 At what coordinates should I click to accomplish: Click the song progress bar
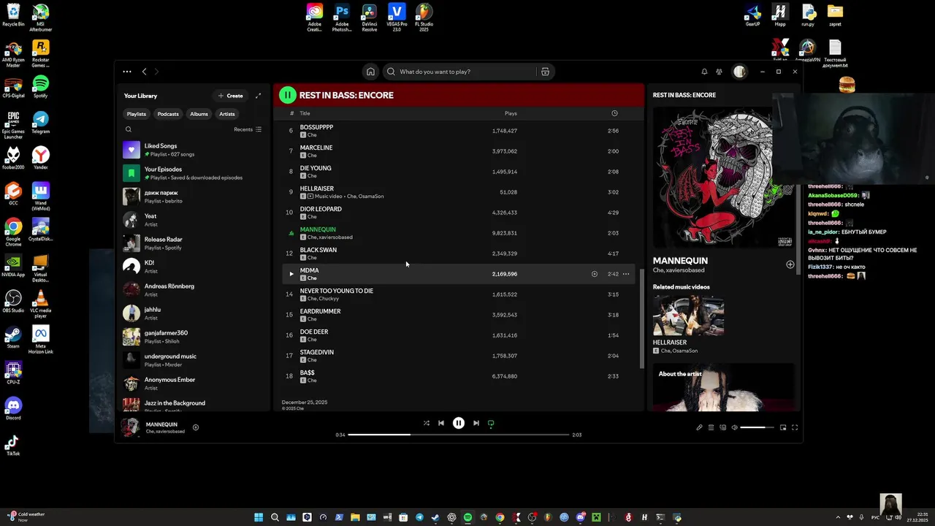click(459, 435)
